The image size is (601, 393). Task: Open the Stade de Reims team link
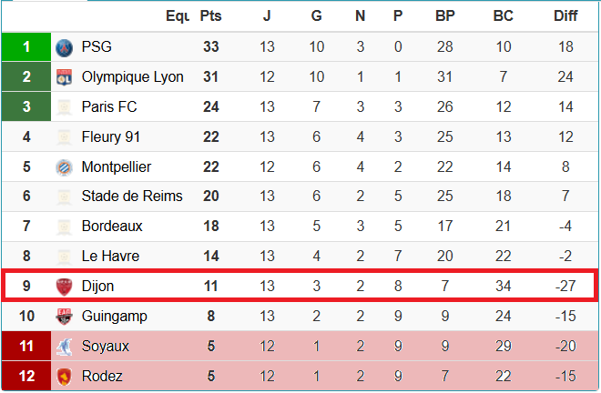click(132, 196)
